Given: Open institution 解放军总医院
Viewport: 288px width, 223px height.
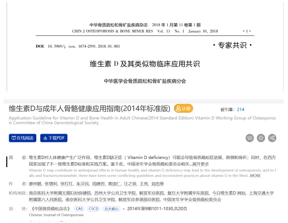Looking at the screenshot, I should [152, 193].
